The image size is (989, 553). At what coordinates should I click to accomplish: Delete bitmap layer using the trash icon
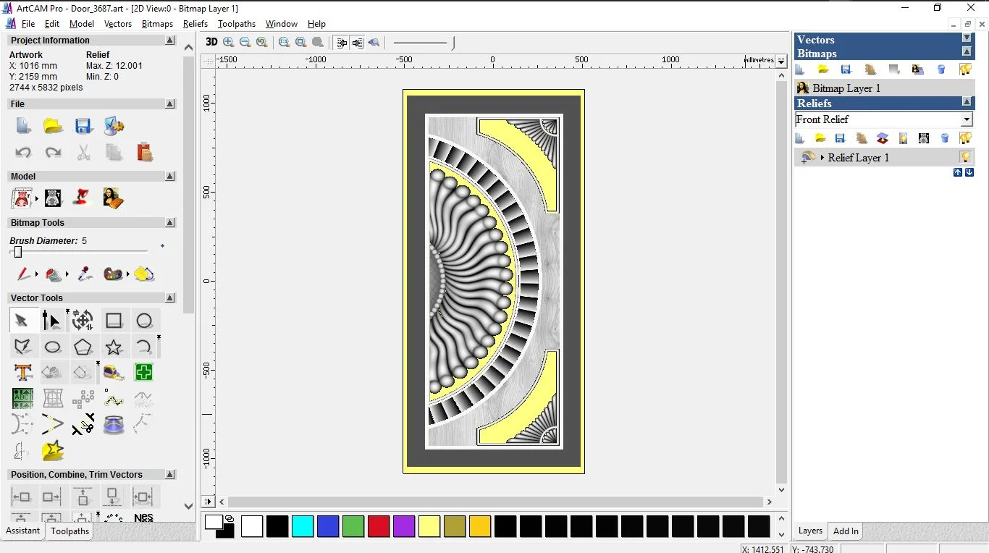click(x=941, y=69)
